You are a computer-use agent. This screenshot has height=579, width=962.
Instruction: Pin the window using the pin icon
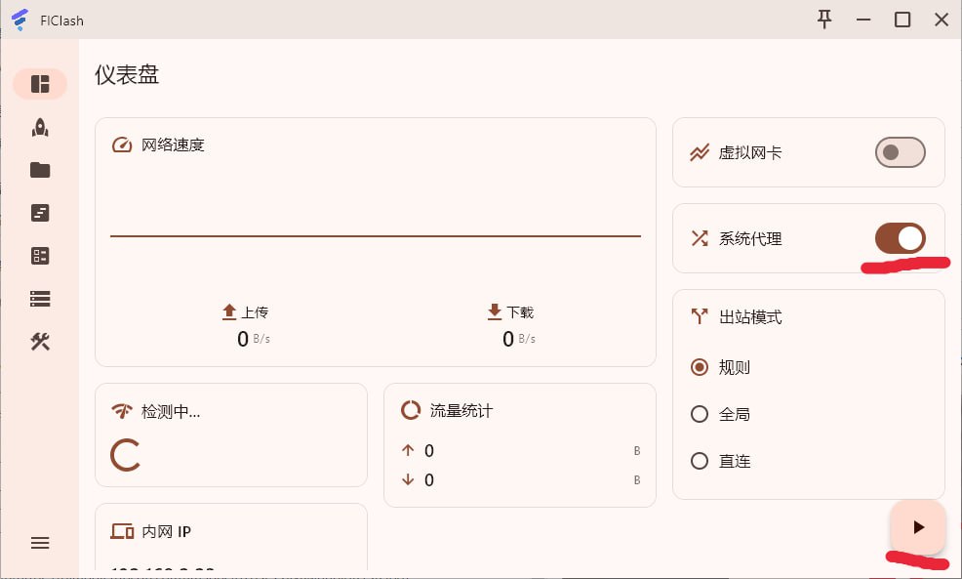(824, 20)
